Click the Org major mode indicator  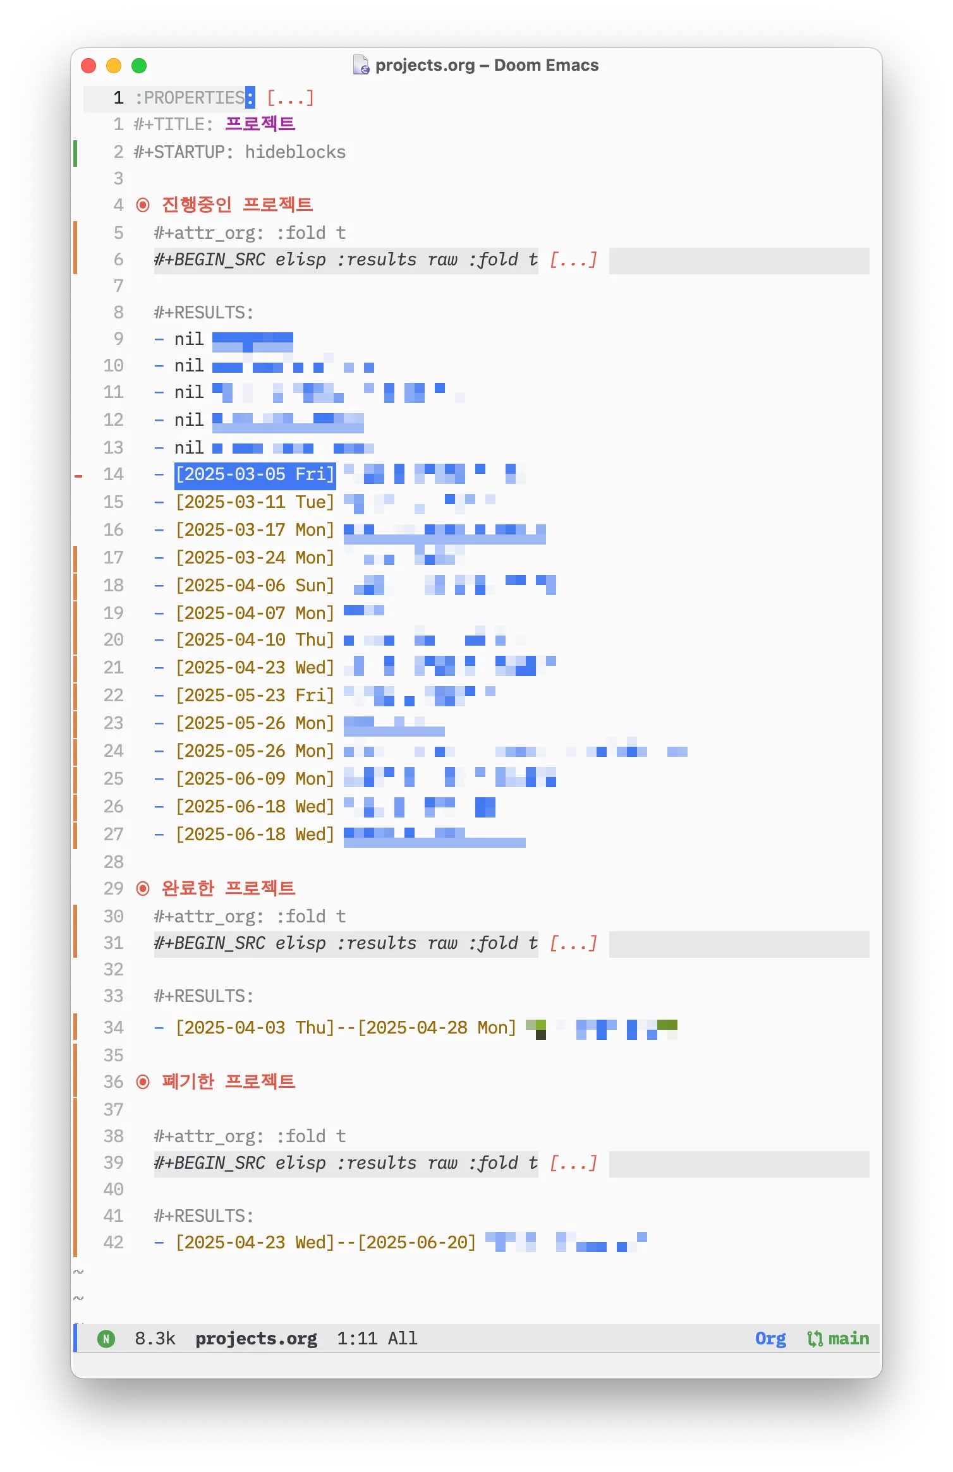click(770, 1338)
